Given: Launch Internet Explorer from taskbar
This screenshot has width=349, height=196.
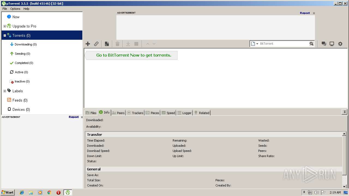Looking at the screenshot, I should point(22,192).
